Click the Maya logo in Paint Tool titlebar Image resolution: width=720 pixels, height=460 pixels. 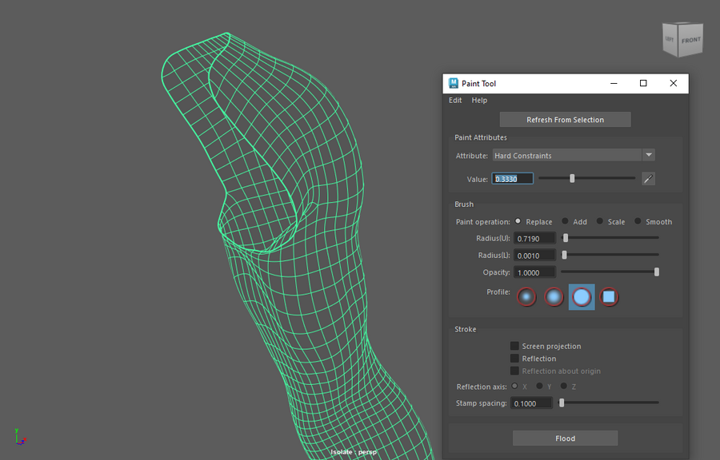pyautogui.click(x=454, y=83)
